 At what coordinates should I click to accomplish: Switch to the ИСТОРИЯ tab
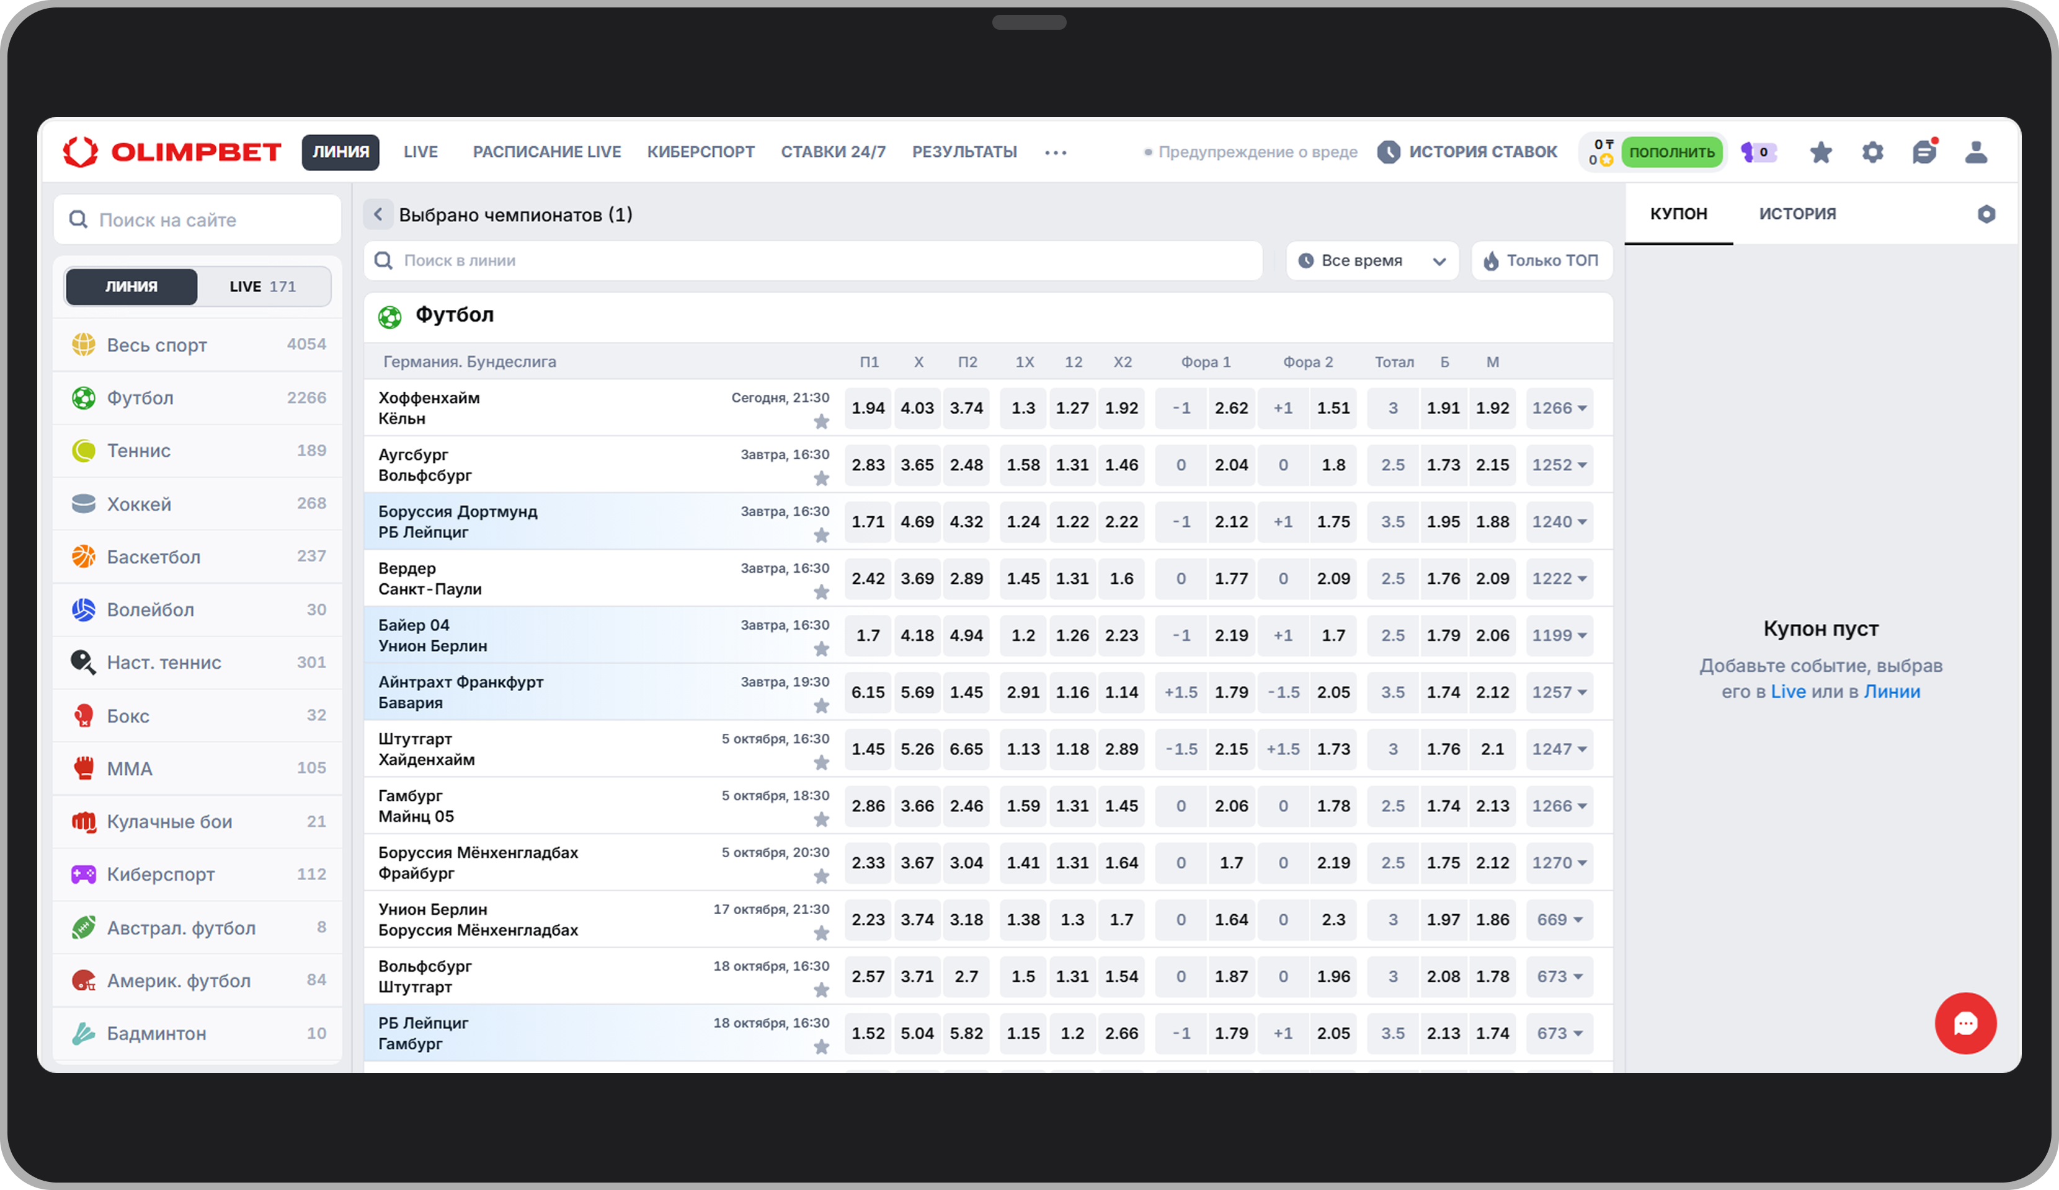pyautogui.click(x=1797, y=214)
